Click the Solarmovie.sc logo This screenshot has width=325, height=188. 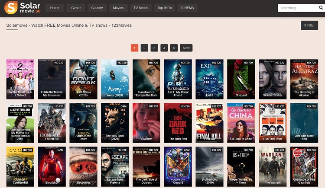click(23, 8)
